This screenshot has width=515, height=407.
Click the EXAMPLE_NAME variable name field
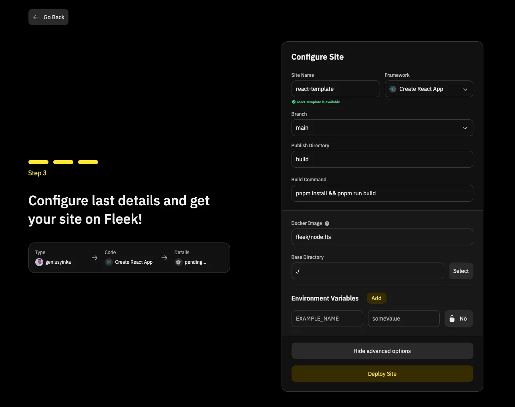pos(327,319)
